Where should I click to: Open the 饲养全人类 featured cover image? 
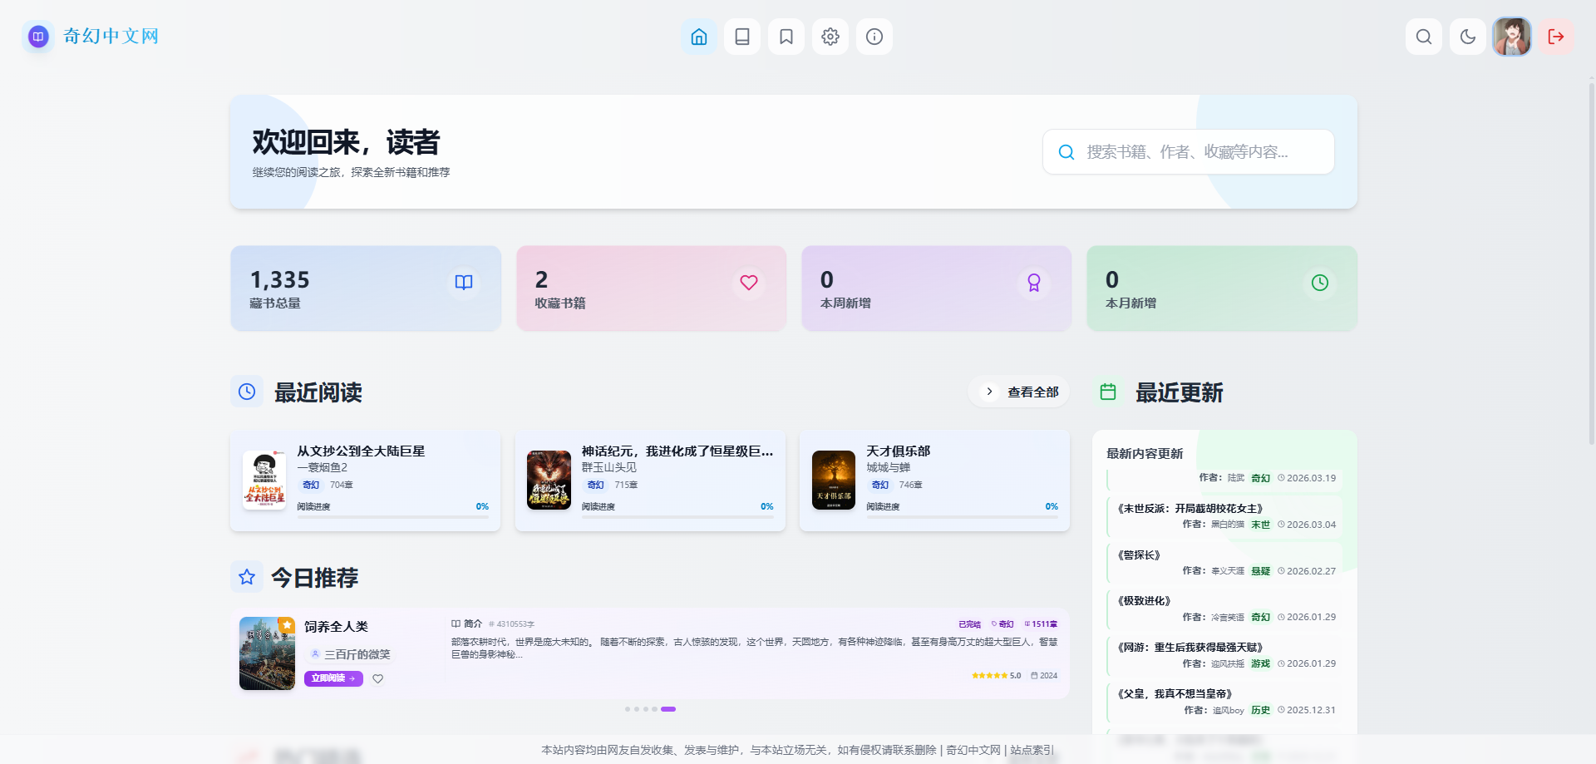[267, 653]
